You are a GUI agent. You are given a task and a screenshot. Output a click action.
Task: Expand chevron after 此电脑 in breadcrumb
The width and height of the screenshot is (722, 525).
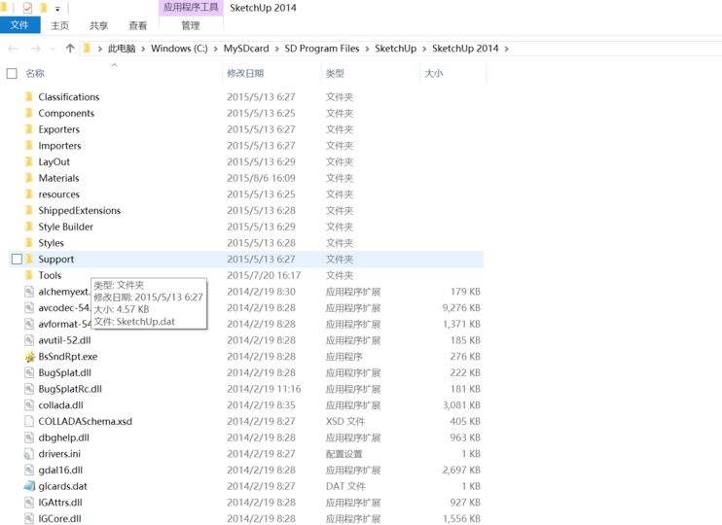(x=143, y=49)
